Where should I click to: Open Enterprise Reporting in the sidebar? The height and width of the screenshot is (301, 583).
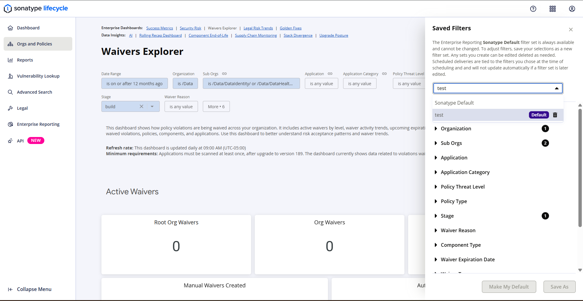click(x=38, y=124)
